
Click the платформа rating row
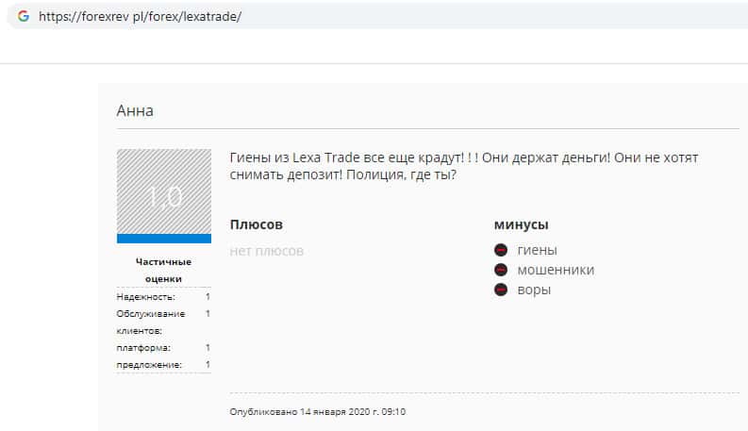click(163, 348)
